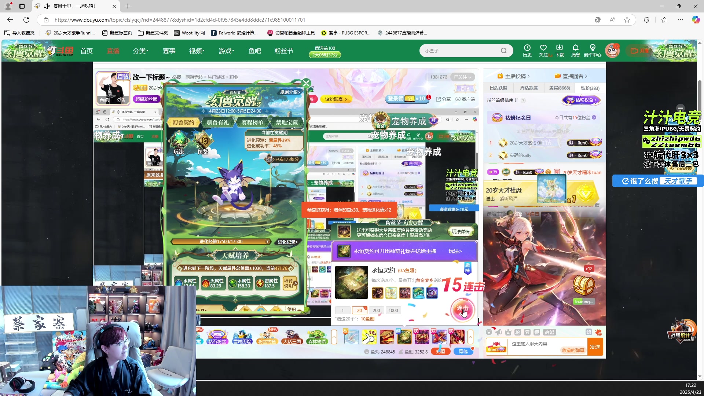
Task: Toggle 粉丝等级排序 sort order
Action: (x=503, y=100)
